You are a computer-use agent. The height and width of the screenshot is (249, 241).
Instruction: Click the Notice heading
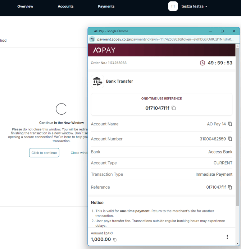pos(97,203)
